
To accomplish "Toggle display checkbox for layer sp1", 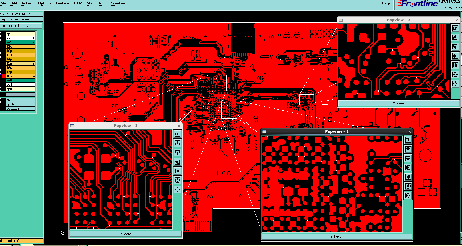I will [1, 34].
